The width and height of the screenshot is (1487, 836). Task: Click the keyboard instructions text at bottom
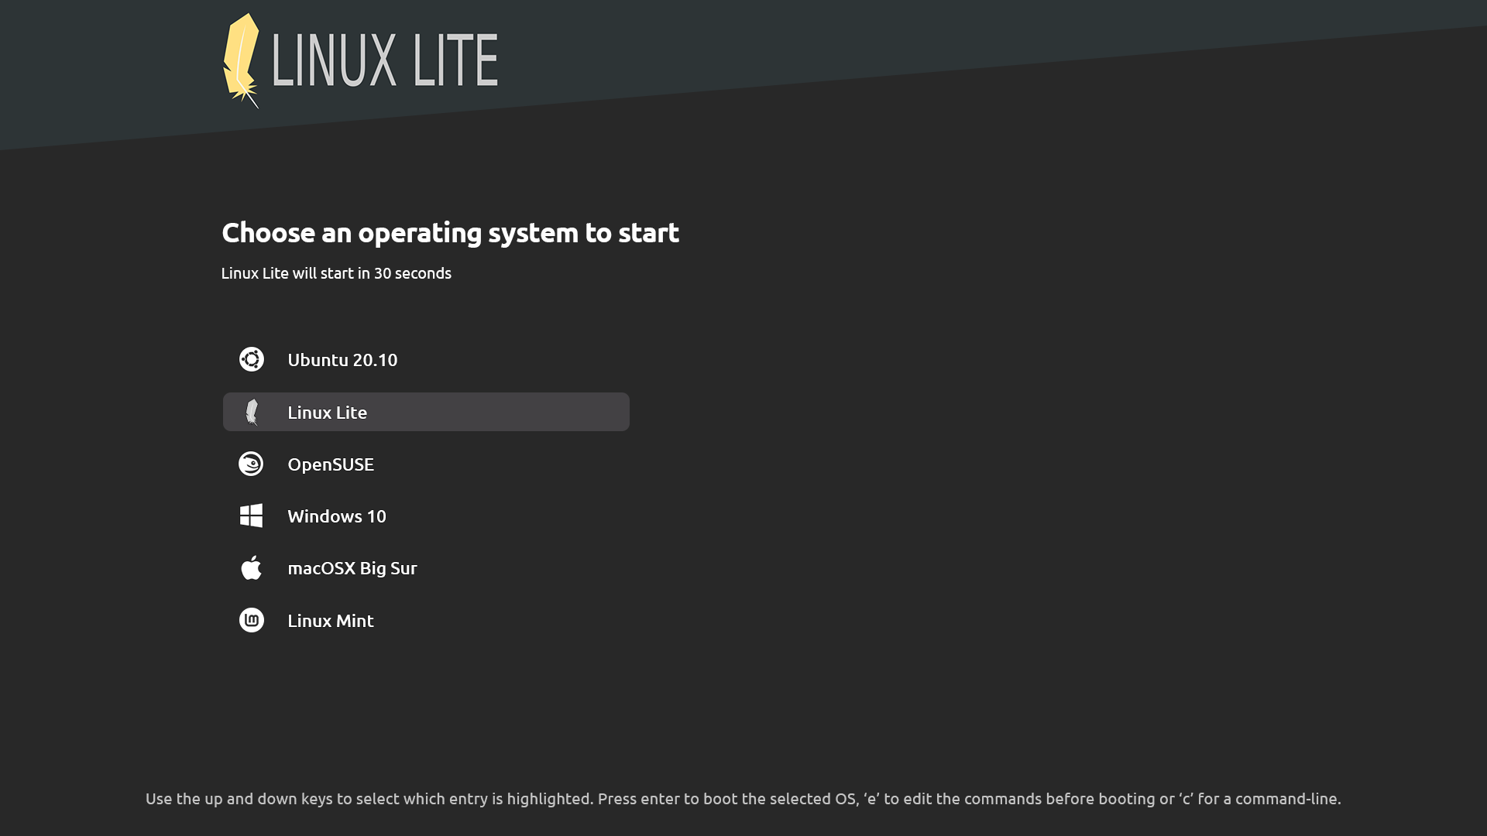click(x=743, y=799)
